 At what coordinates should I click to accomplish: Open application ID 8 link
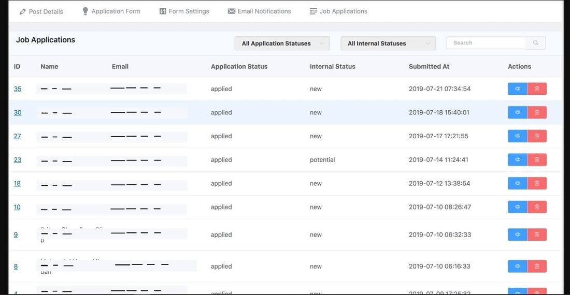coord(16,267)
